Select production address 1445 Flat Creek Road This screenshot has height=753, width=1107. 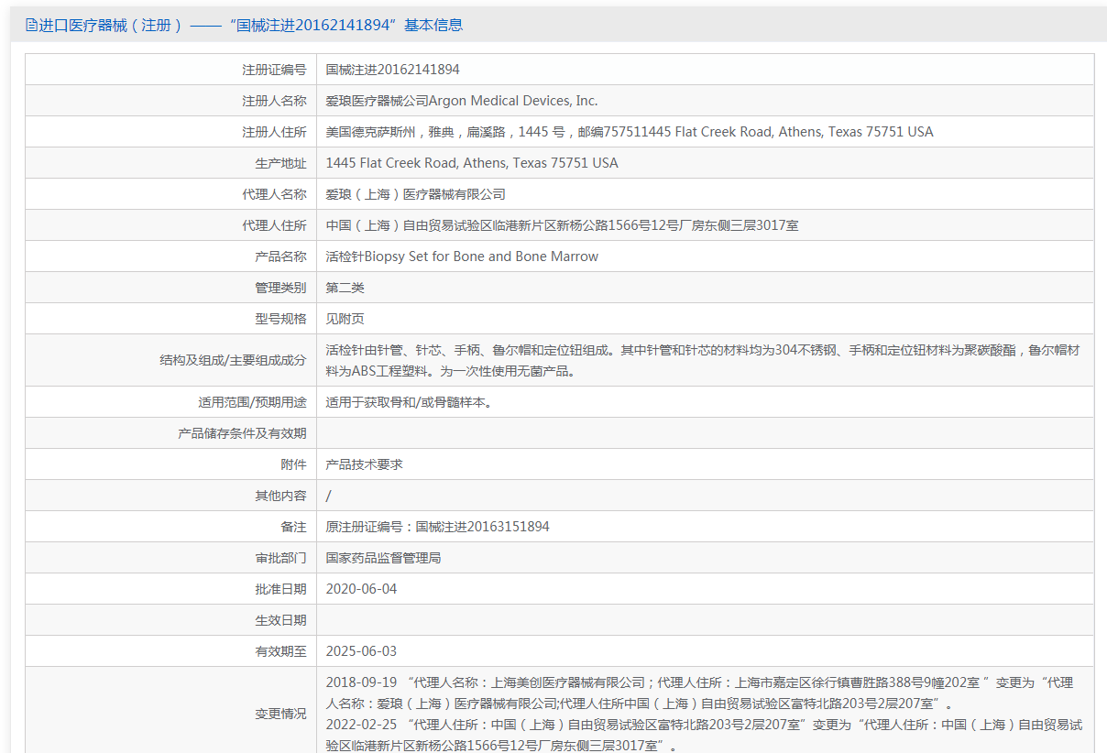[471, 163]
